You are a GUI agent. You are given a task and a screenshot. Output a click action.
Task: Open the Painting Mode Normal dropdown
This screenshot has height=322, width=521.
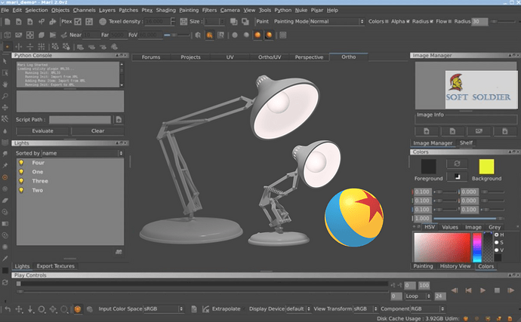click(337, 22)
